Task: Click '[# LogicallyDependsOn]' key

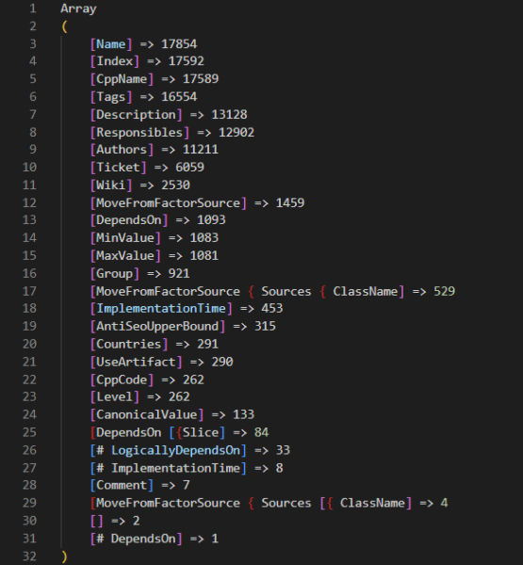Action: coord(169,450)
